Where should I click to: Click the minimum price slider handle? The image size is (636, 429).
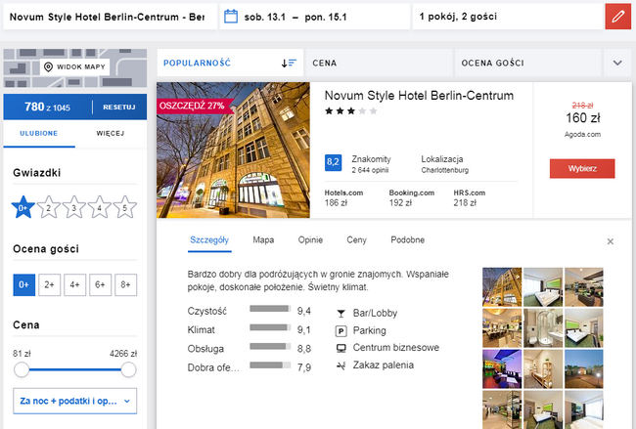(22, 369)
